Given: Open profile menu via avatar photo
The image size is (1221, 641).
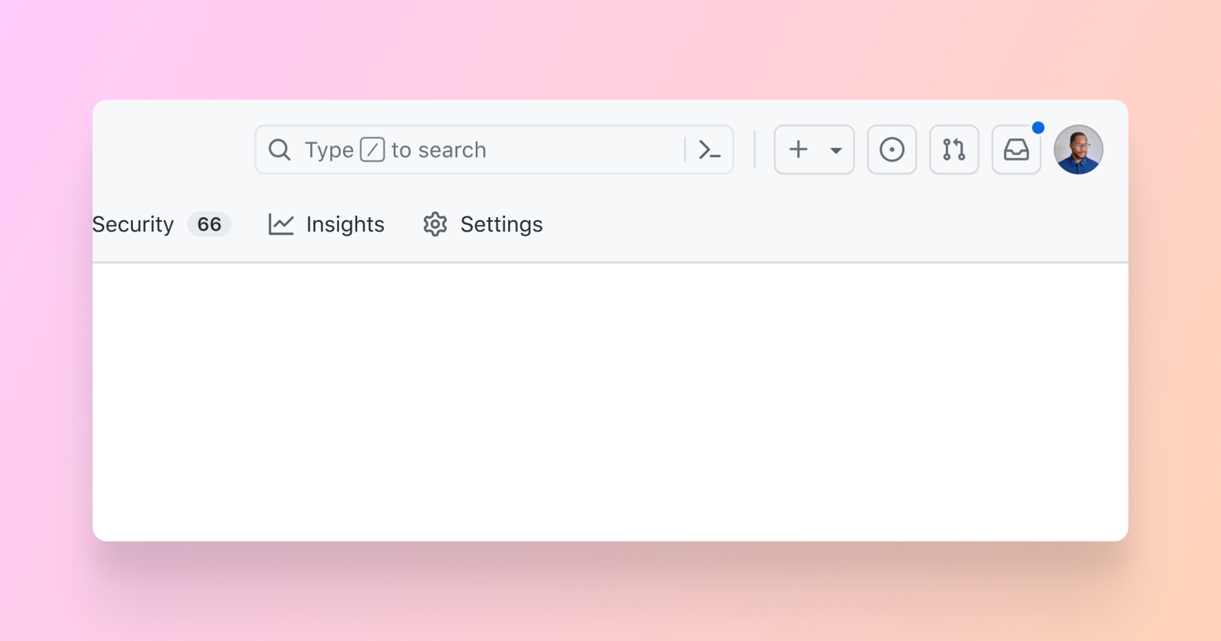Looking at the screenshot, I should pyautogui.click(x=1079, y=150).
